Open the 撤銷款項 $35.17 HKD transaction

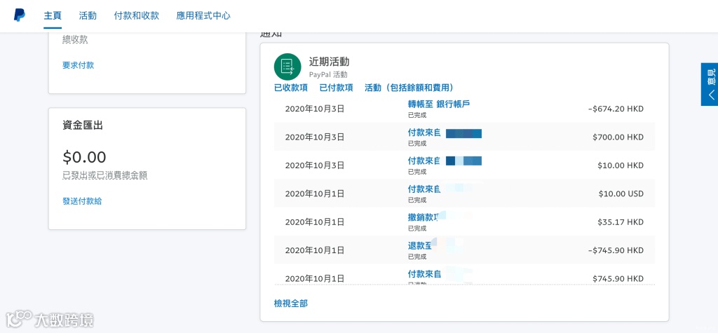click(x=423, y=217)
